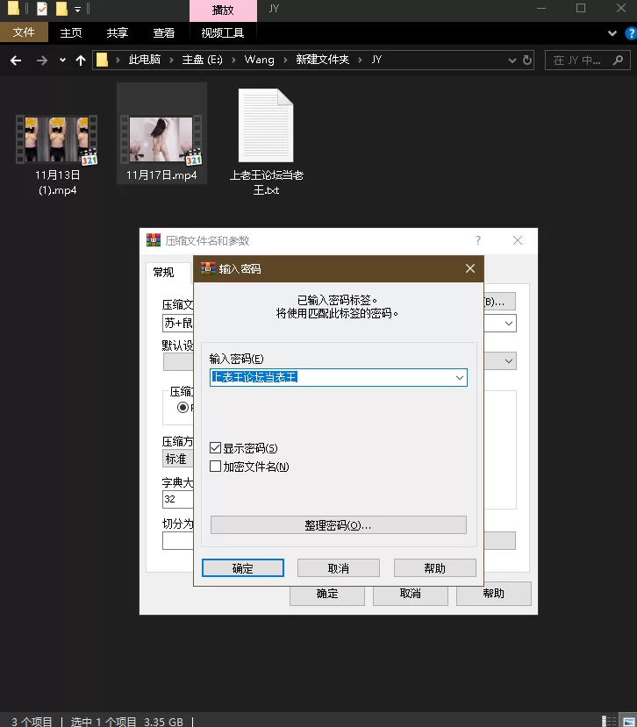This screenshot has height=727, width=637.
Task: Confirm the password with the 确定 button
Action: coord(243,568)
